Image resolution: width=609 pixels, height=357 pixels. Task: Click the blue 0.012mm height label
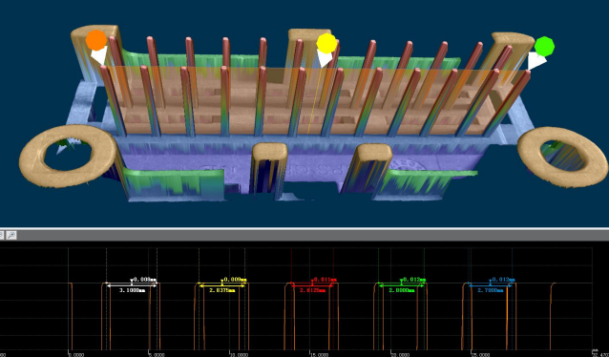pyautogui.click(x=504, y=280)
